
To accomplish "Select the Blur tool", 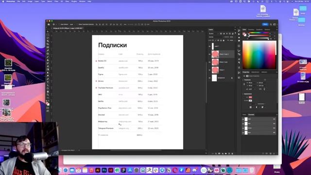I will point(48,72).
